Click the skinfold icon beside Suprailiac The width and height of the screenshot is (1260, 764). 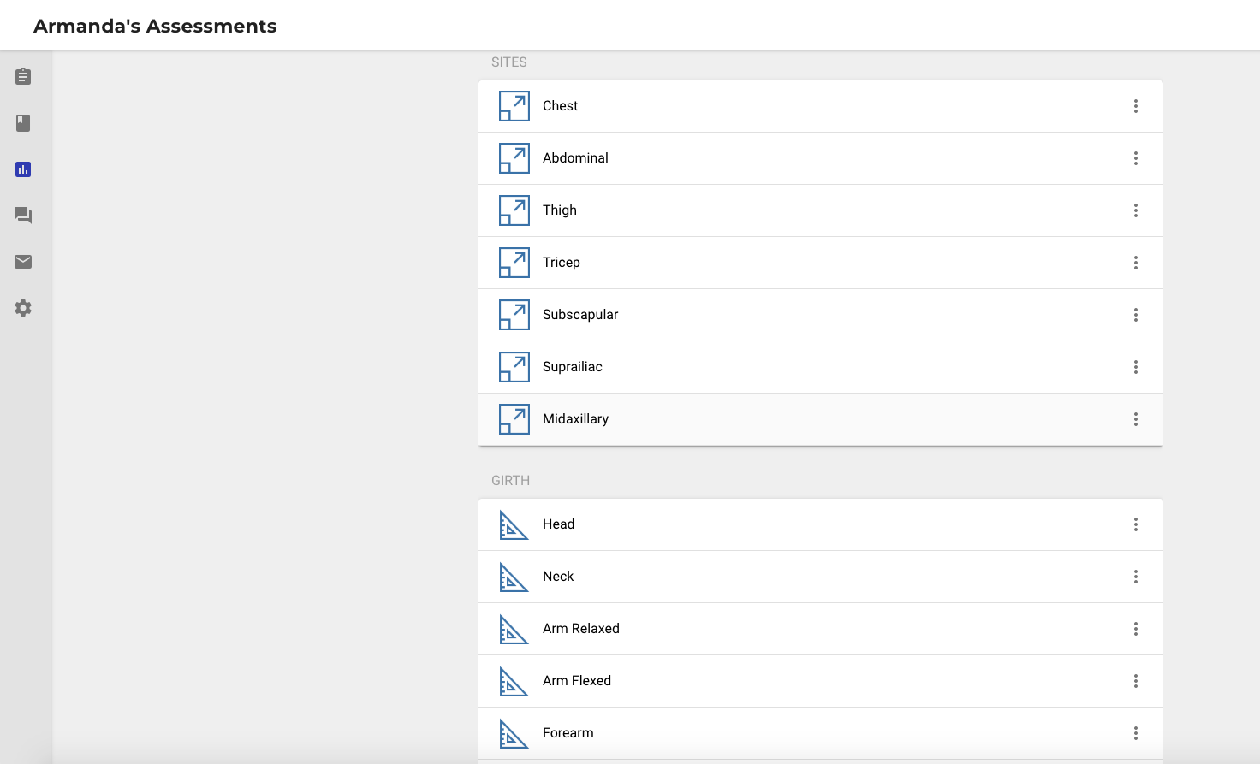514,367
